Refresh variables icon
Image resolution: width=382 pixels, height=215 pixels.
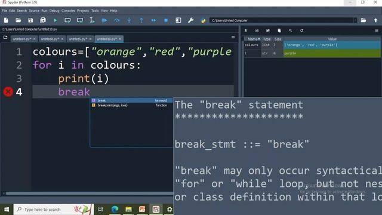tap(301, 30)
